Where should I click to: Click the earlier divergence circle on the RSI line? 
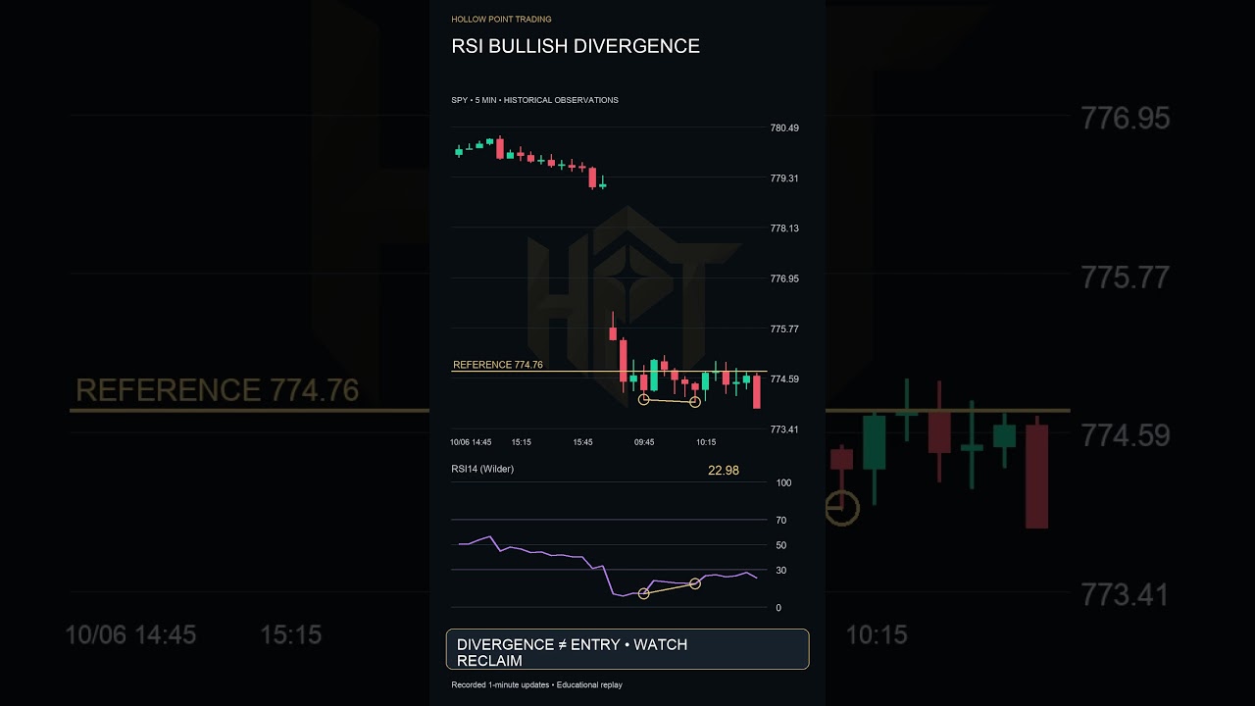[x=644, y=593]
